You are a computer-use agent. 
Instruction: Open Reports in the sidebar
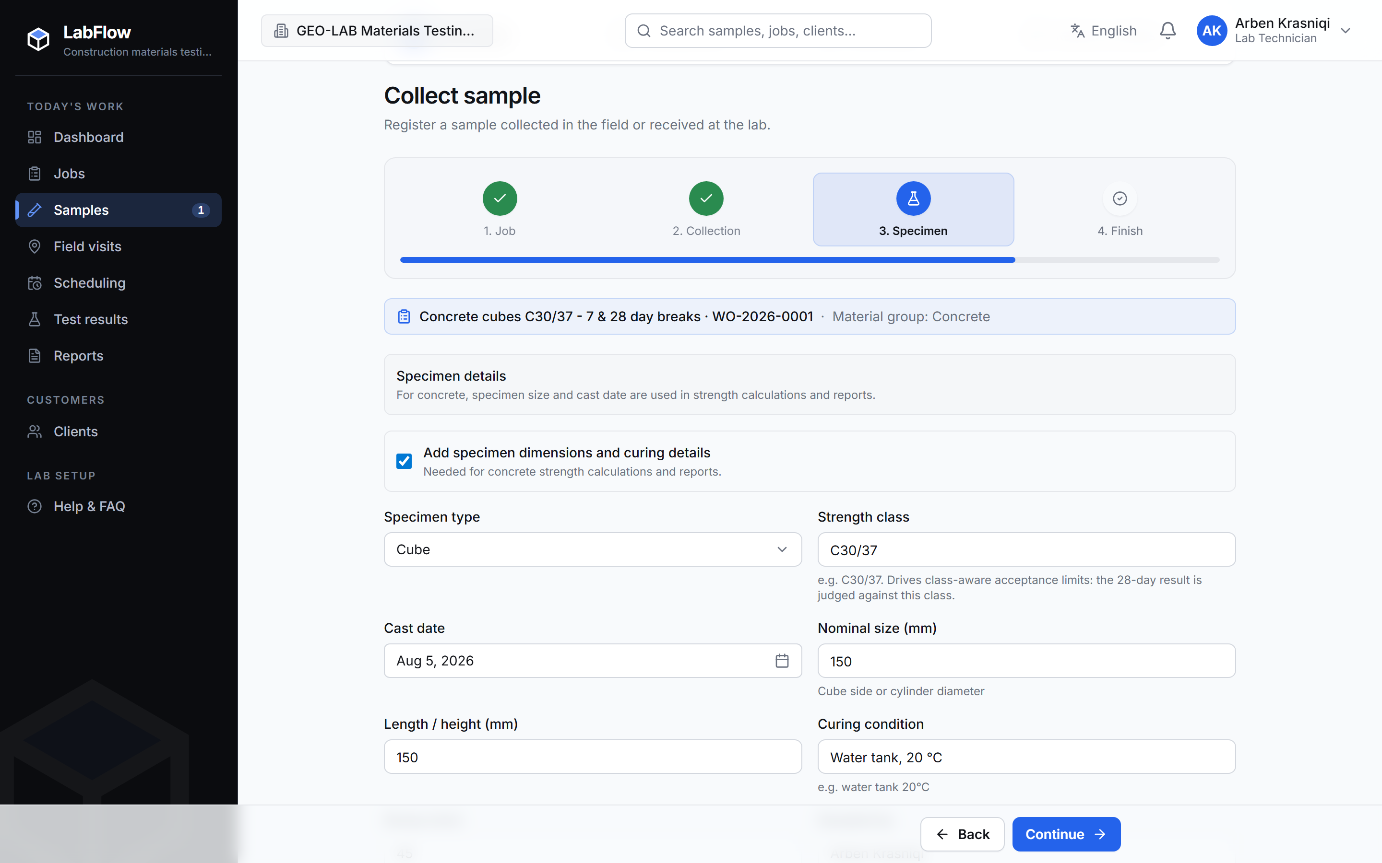(118, 356)
